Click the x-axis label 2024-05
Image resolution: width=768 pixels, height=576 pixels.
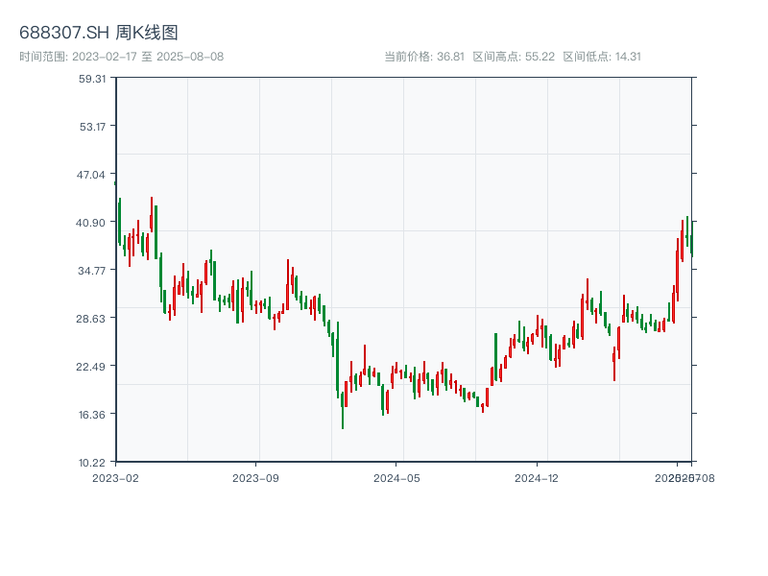pyautogui.click(x=396, y=478)
